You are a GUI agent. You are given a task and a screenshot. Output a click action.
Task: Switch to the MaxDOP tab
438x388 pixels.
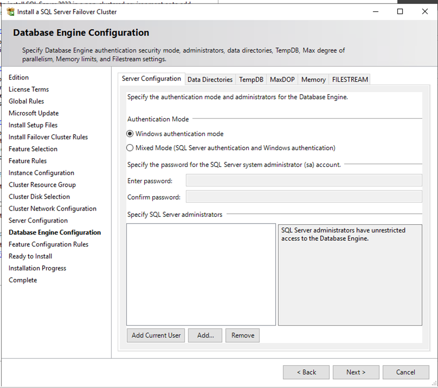[282, 80]
